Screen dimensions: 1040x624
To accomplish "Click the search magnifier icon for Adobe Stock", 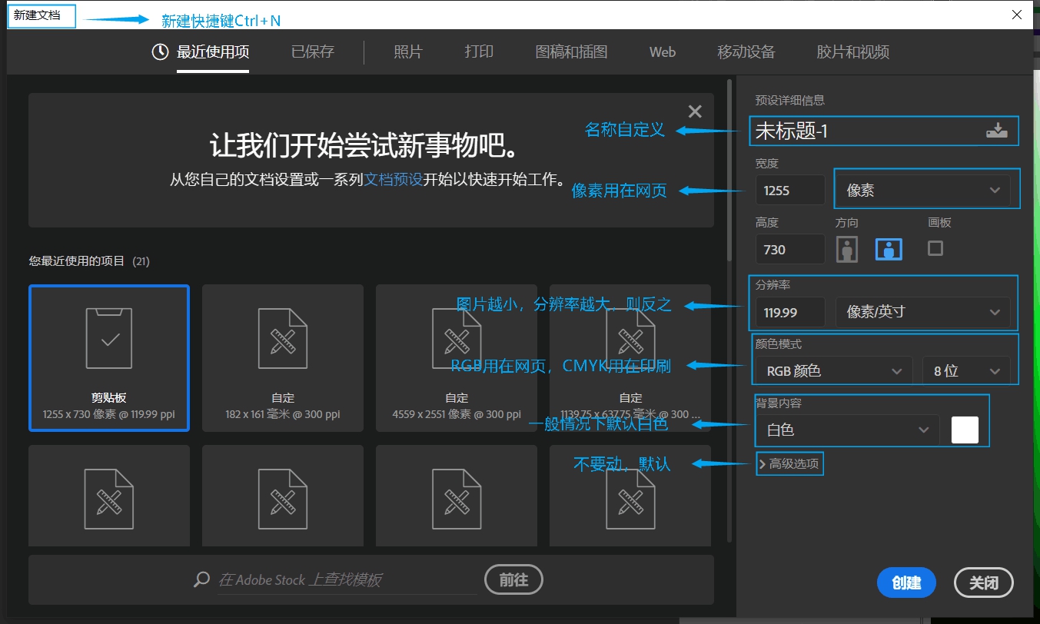I will 202,579.
